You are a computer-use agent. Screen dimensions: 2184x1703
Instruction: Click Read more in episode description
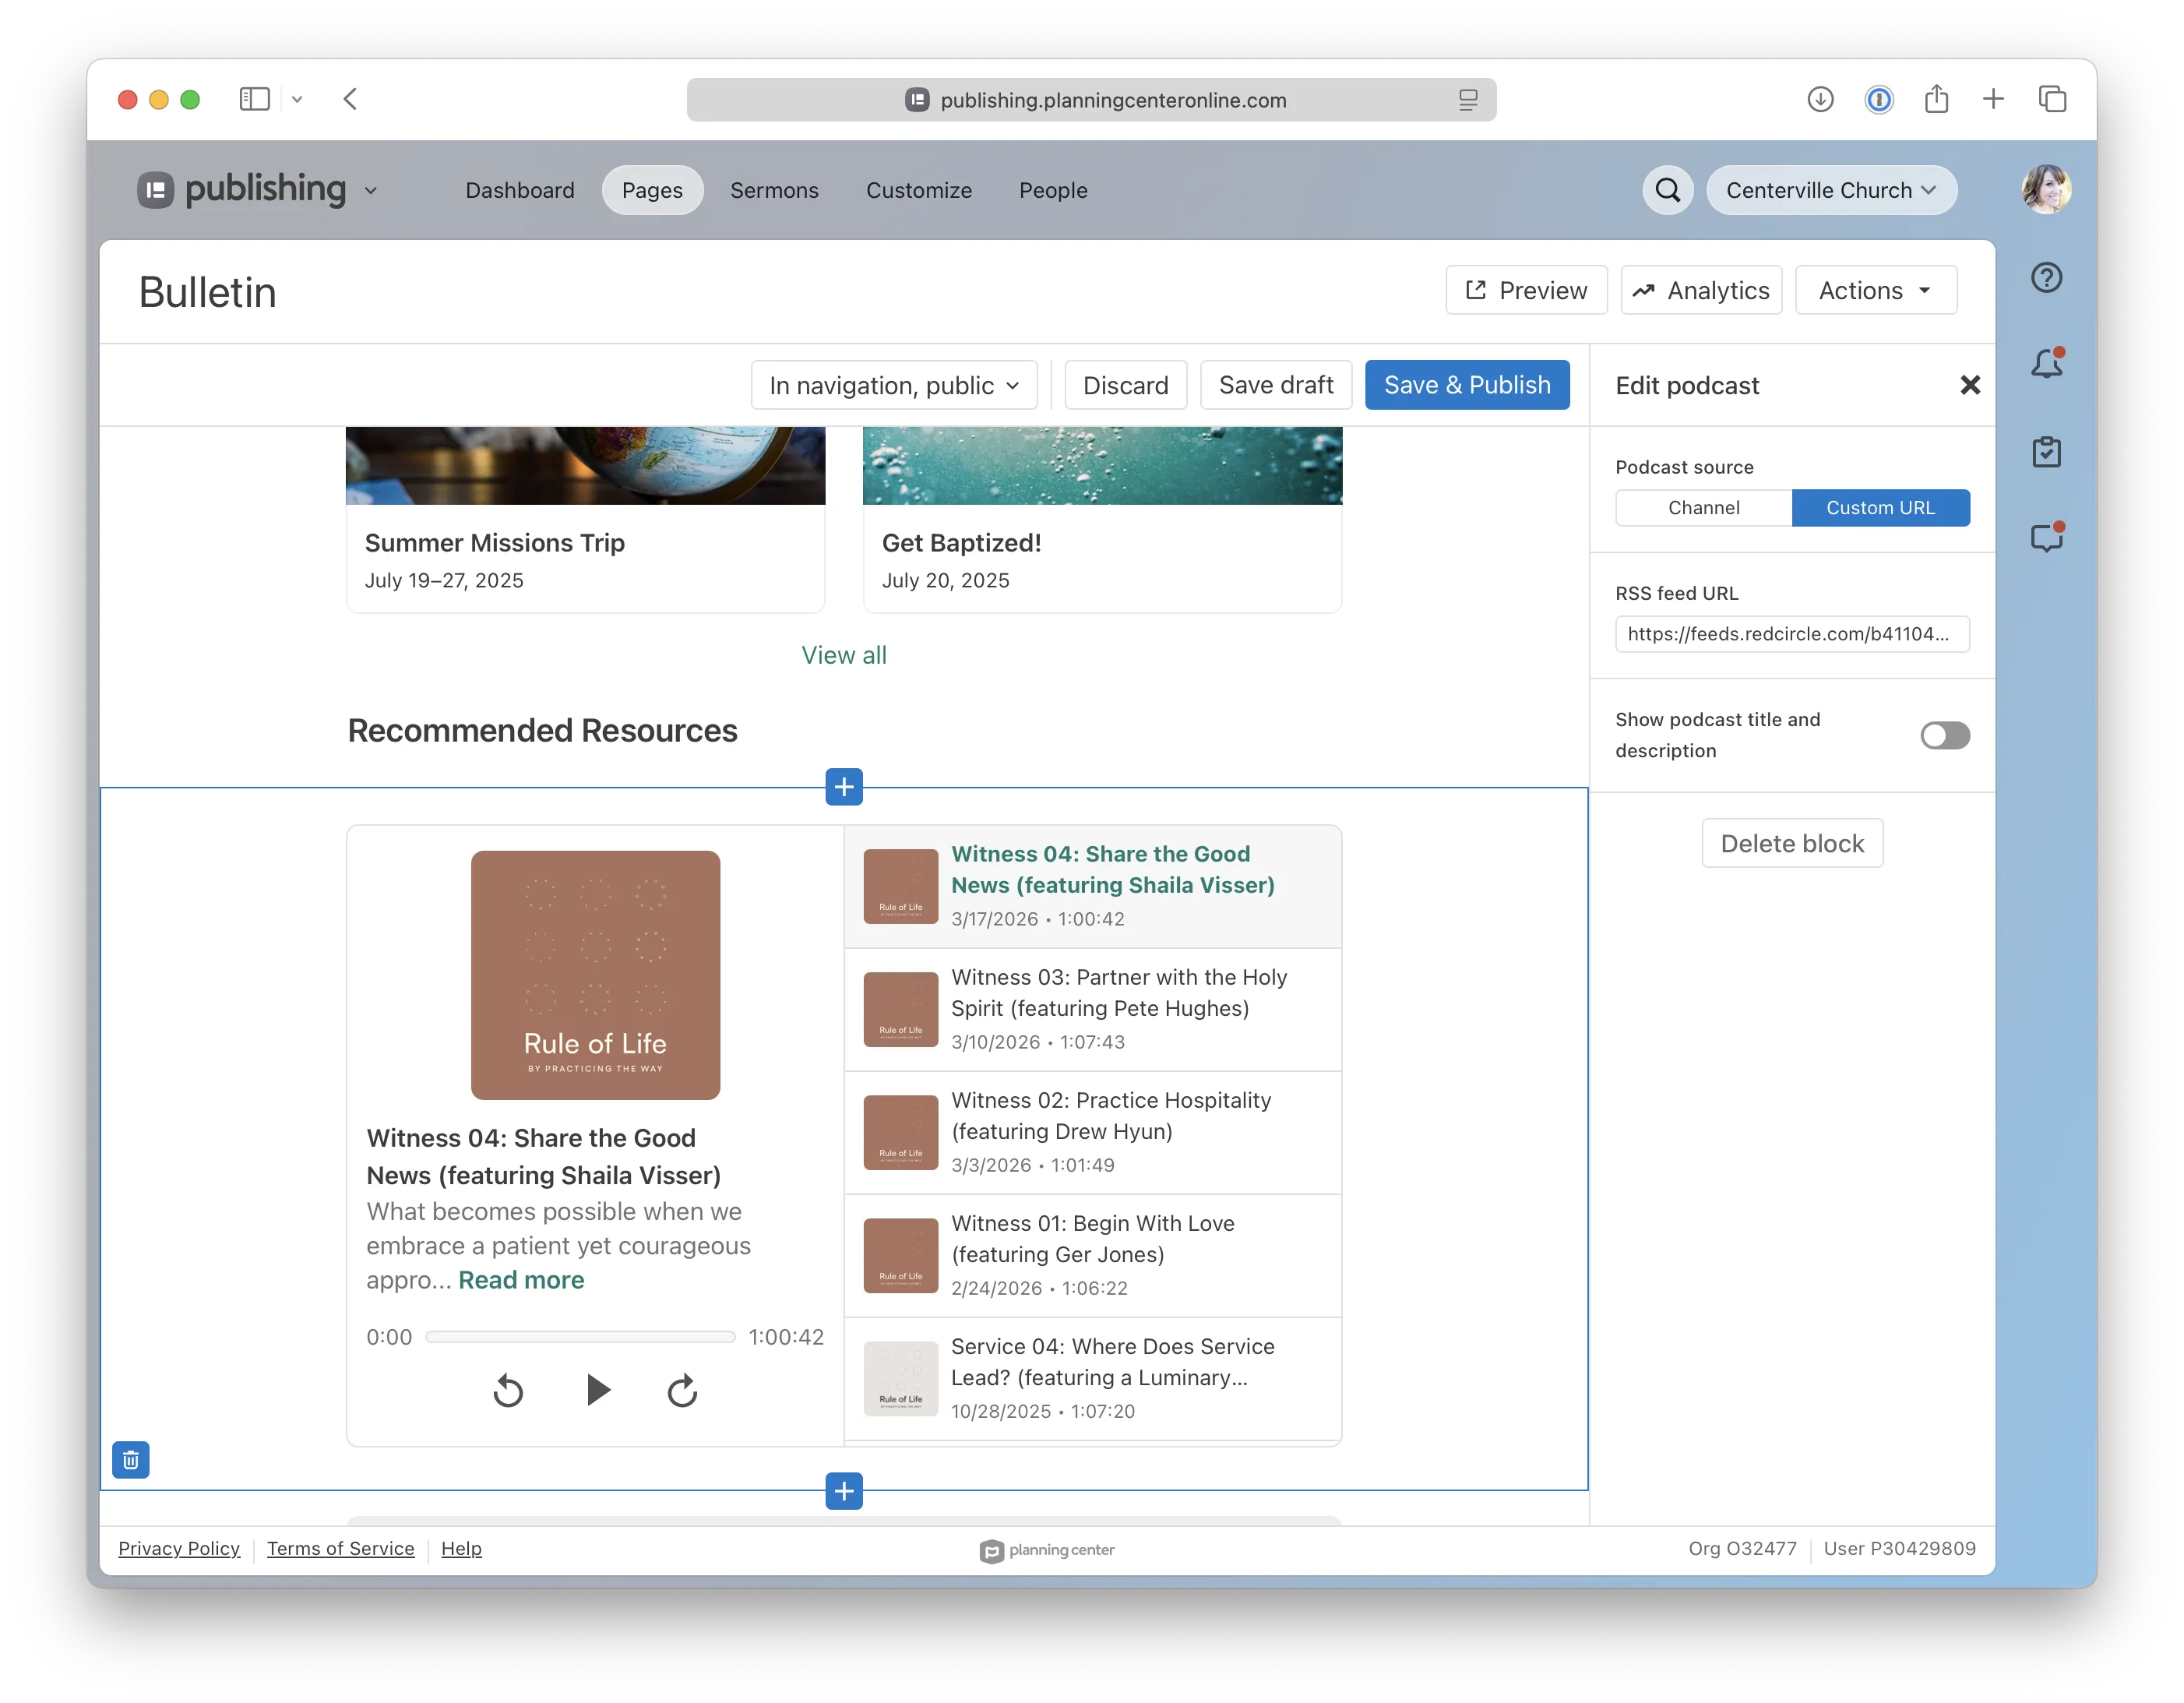click(521, 1280)
